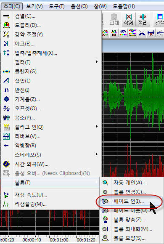The width and height of the screenshot is (164, 244).
Task: Click the 음조(P) pitch icon
Action: 6,118
